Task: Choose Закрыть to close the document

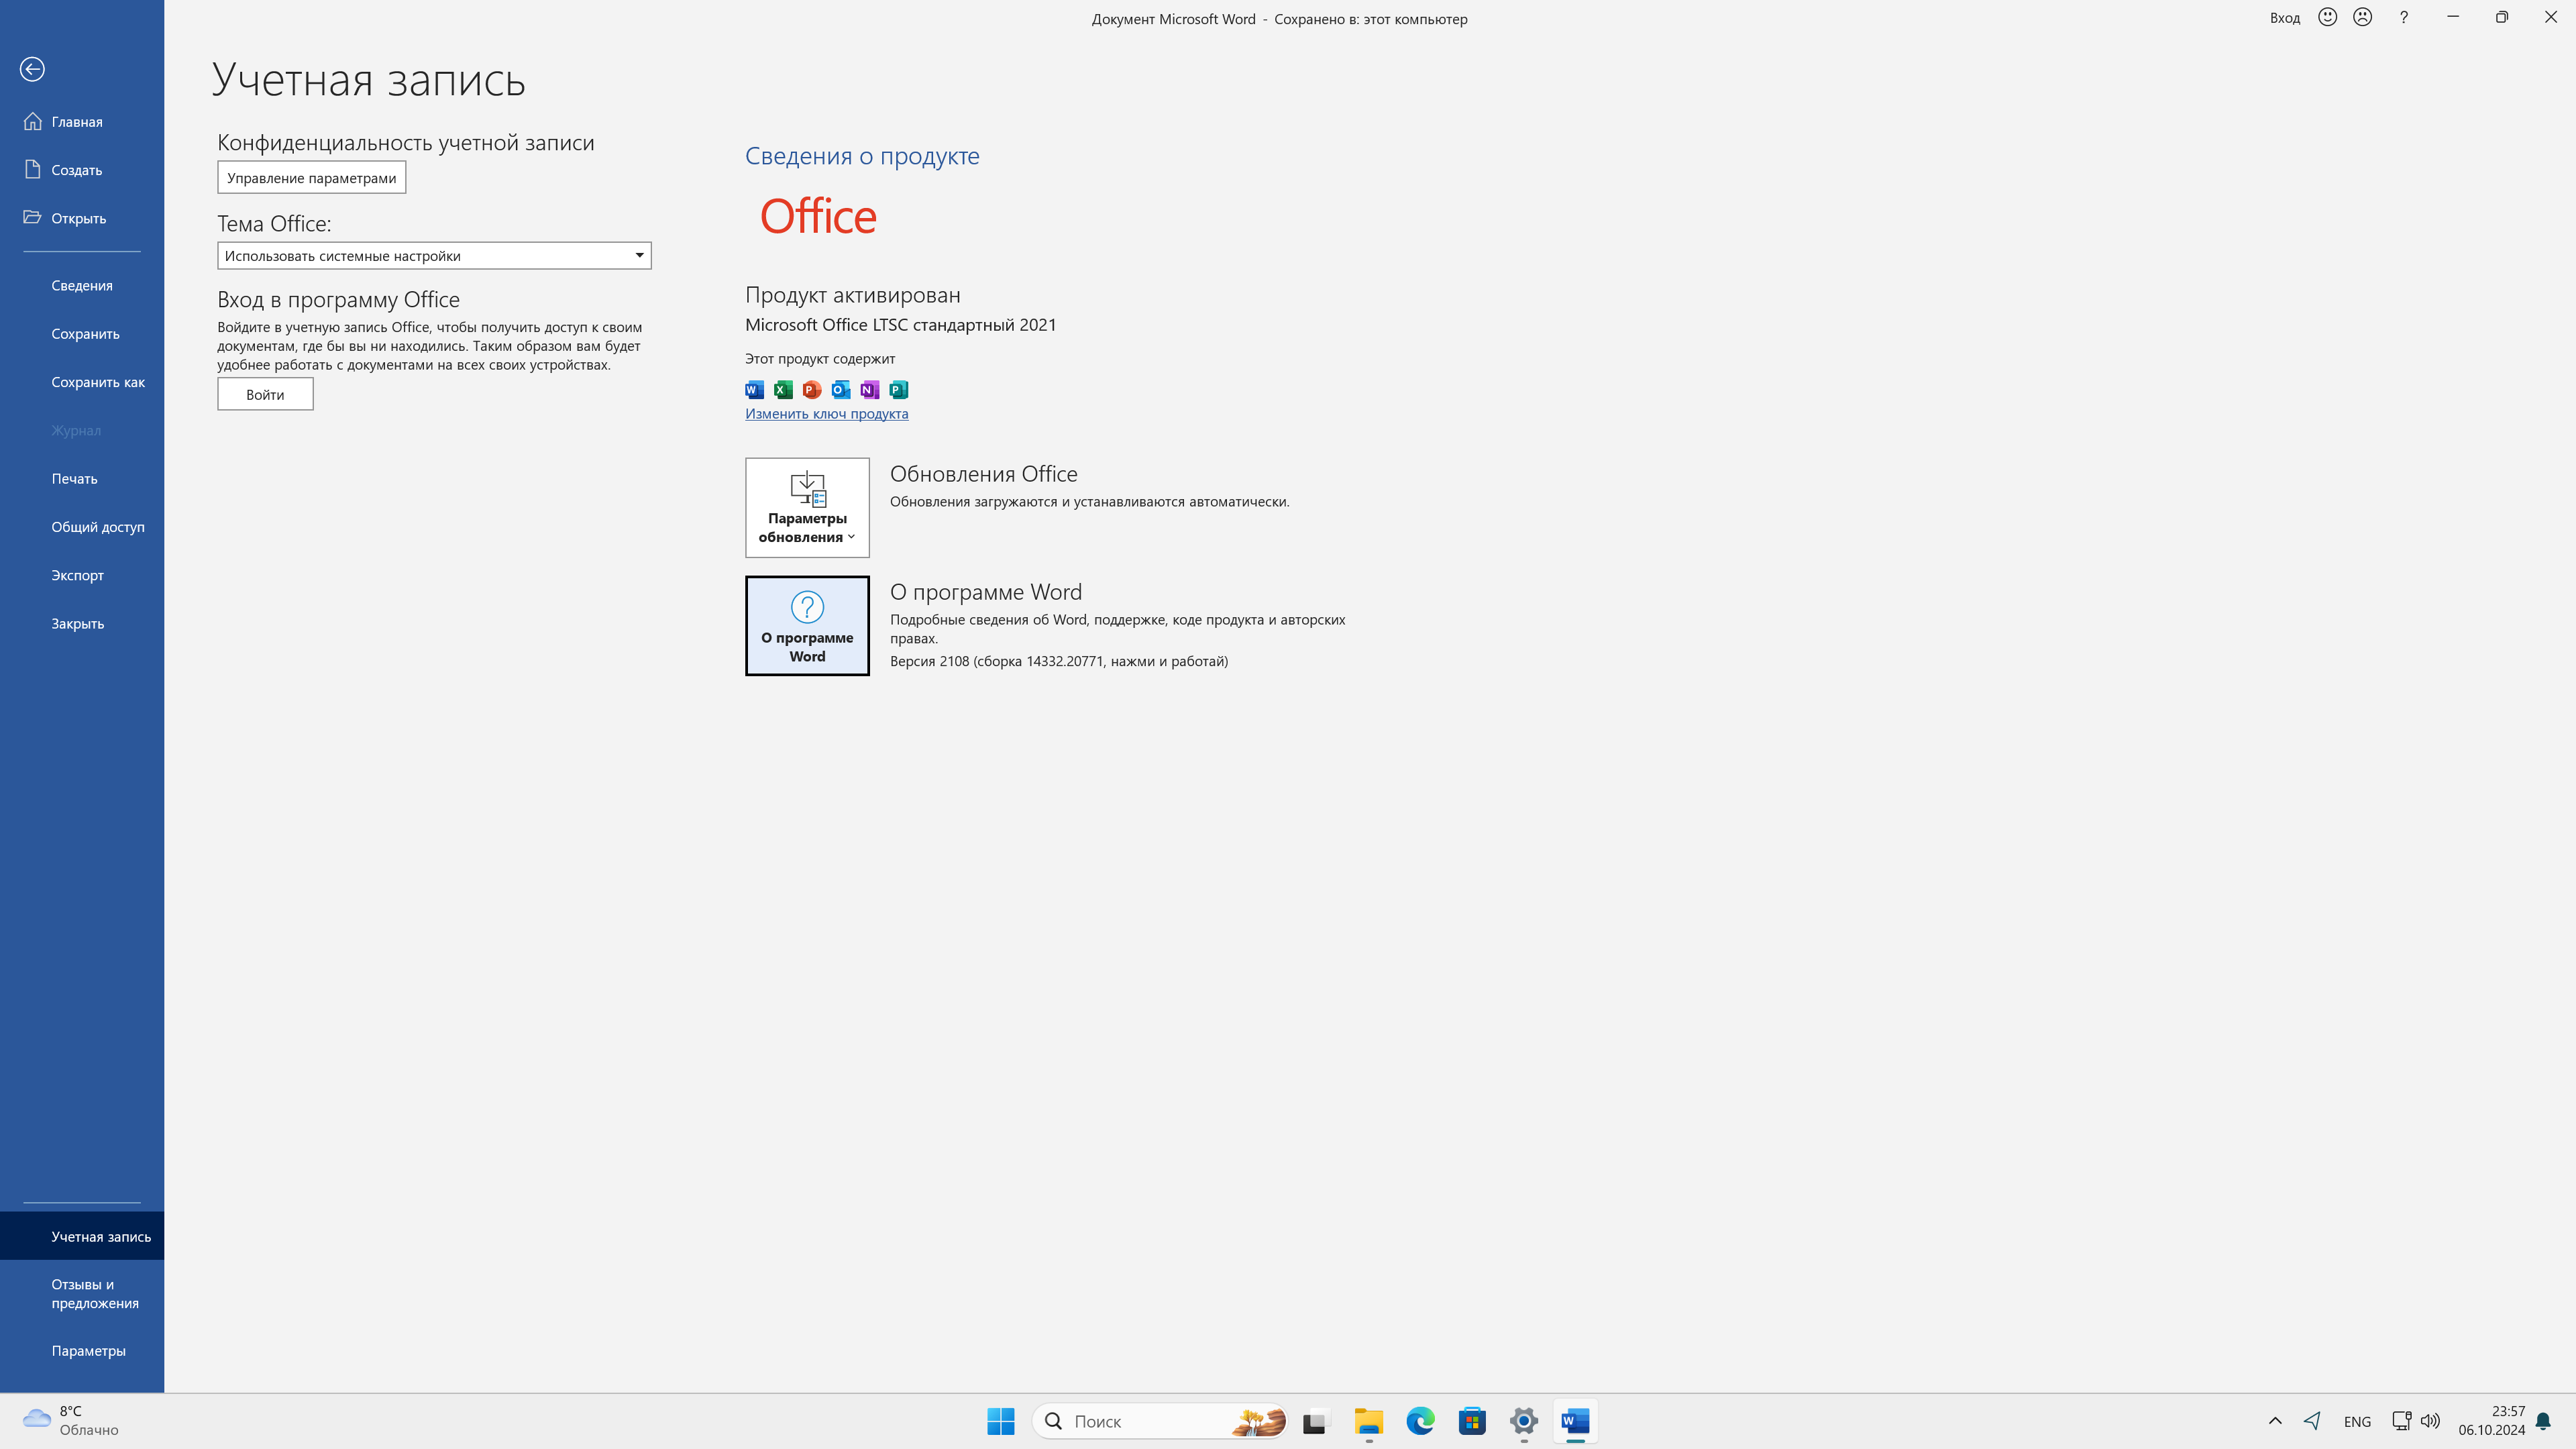Action: tap(82, 624)
